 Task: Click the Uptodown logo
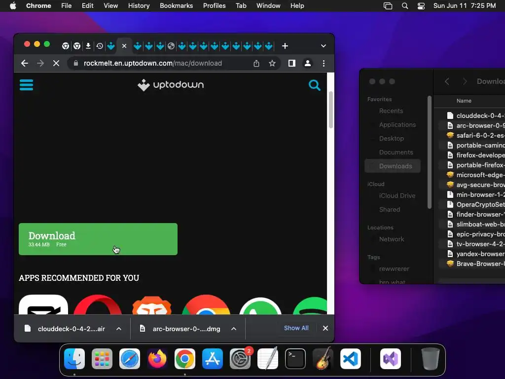click(x=171, y=85)
